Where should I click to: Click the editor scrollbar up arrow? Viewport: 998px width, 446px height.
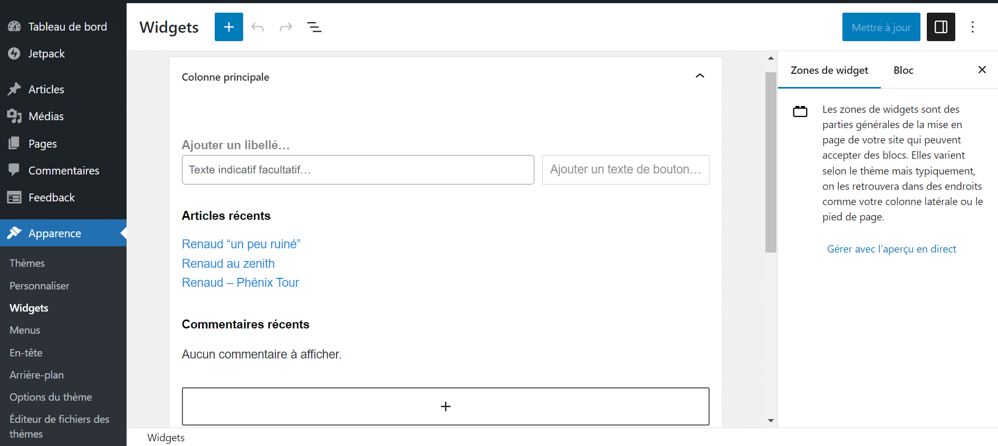click(x=771, y=58)
